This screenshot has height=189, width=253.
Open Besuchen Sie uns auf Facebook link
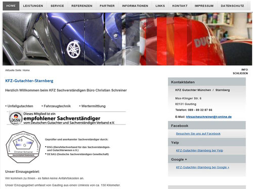tap(198, 134)
